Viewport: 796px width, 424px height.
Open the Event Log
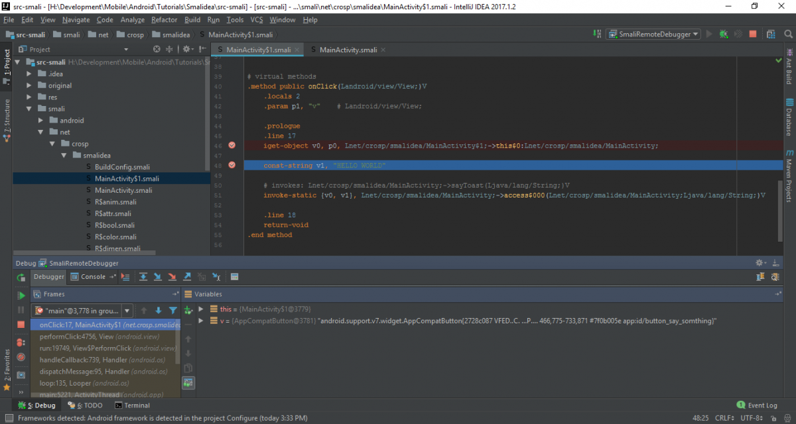pyautogui.click(x=757, y=405)
